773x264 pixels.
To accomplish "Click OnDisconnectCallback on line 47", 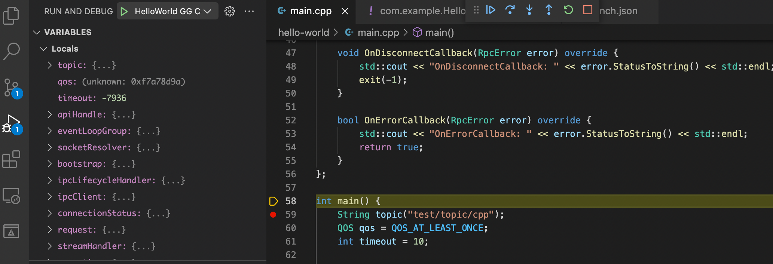I will point(418,53).
